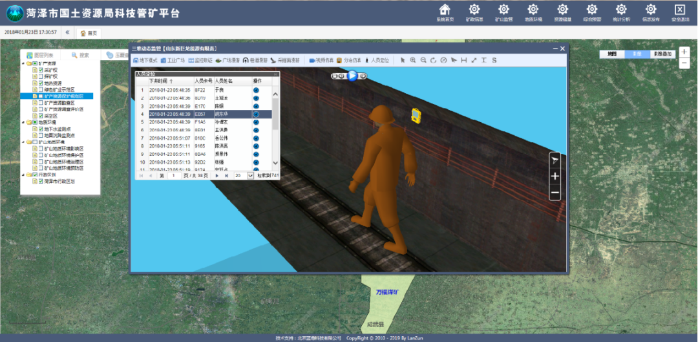
Task: Select diagonal distance measure tool
Action: pos(474,60)
